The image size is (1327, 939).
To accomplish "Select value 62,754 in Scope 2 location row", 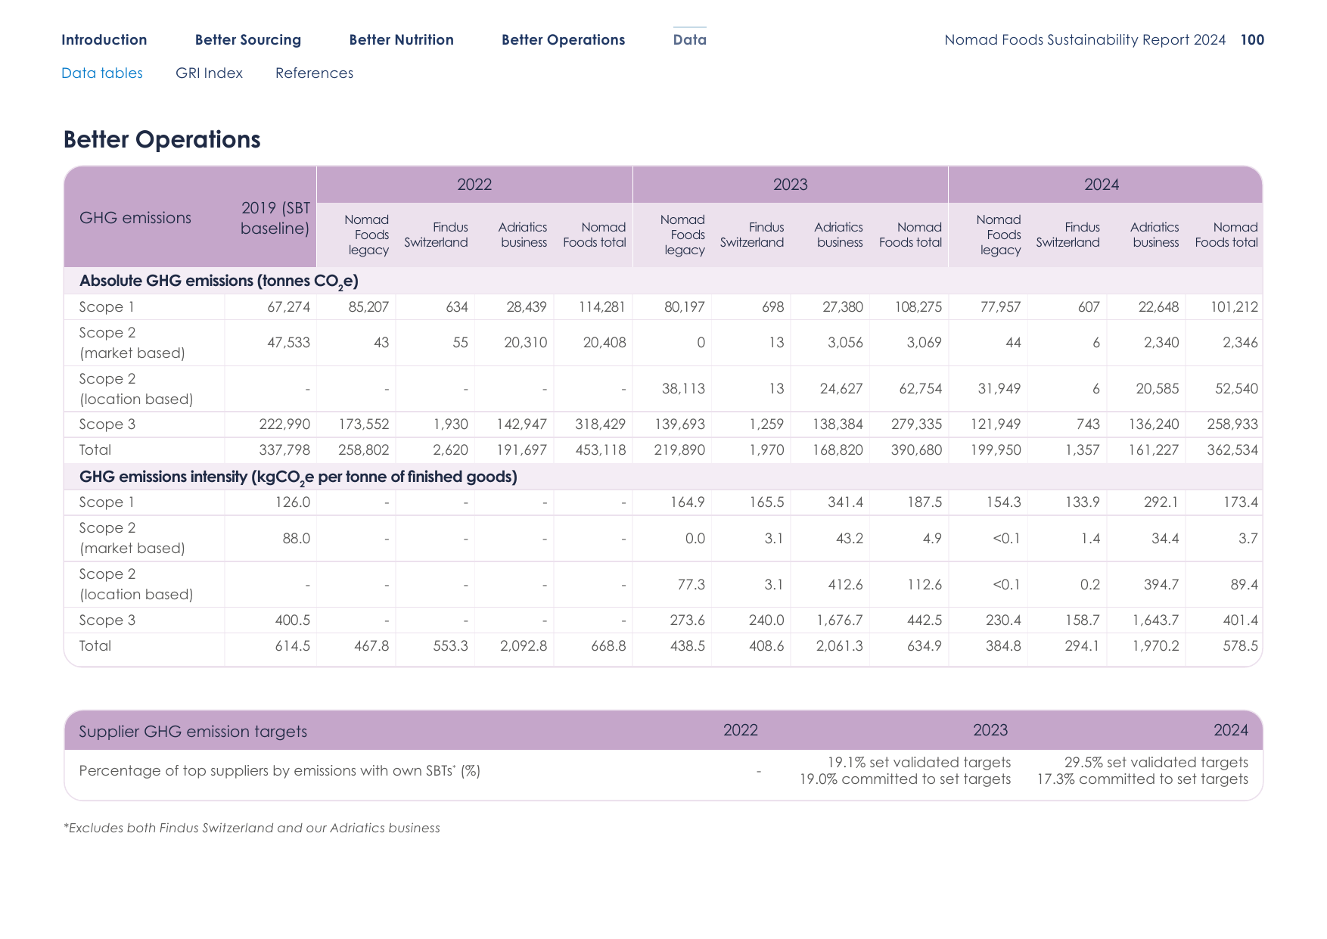I will [x=921, y=389].
